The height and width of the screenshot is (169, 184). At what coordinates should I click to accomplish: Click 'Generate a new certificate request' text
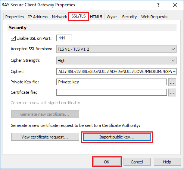[75, 125]
